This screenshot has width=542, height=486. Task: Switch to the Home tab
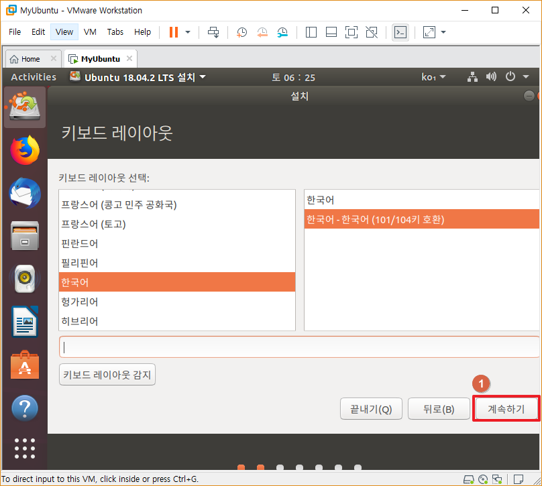[x=30, y=59]
